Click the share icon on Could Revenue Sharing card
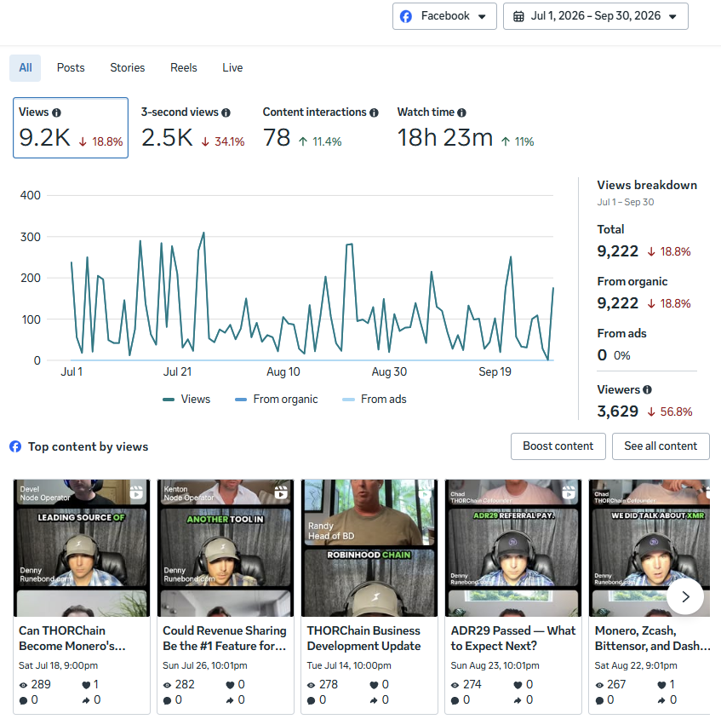This screenshot has width=721, height=725. (x=230, y=701)
